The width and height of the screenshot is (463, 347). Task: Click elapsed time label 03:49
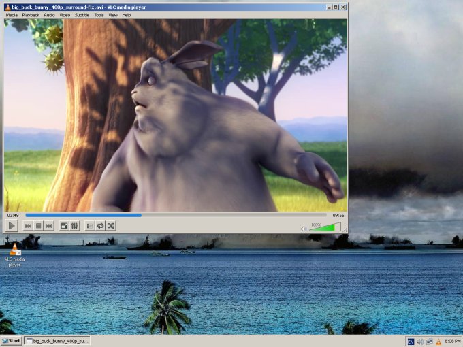tap(13, 216)
